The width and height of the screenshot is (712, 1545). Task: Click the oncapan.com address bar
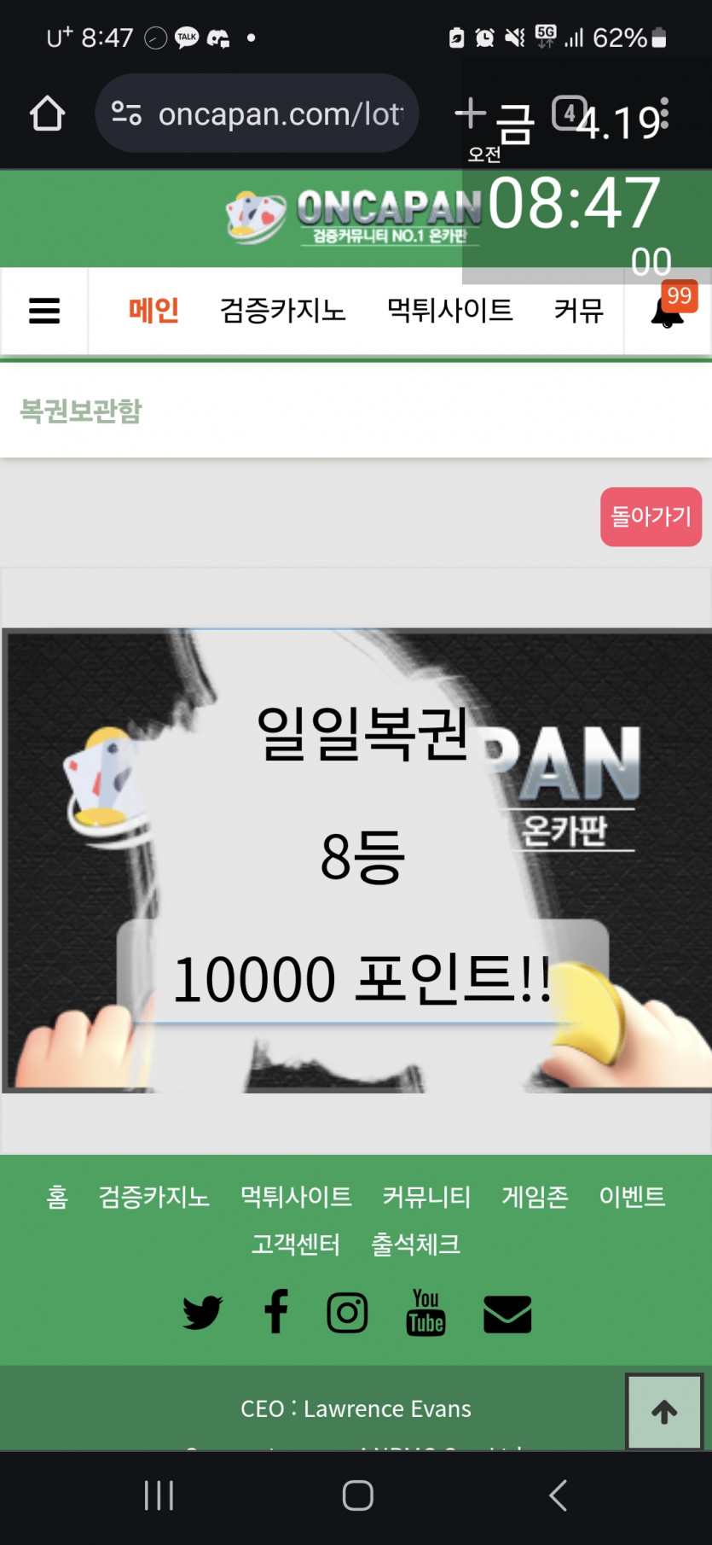point(257,113)
